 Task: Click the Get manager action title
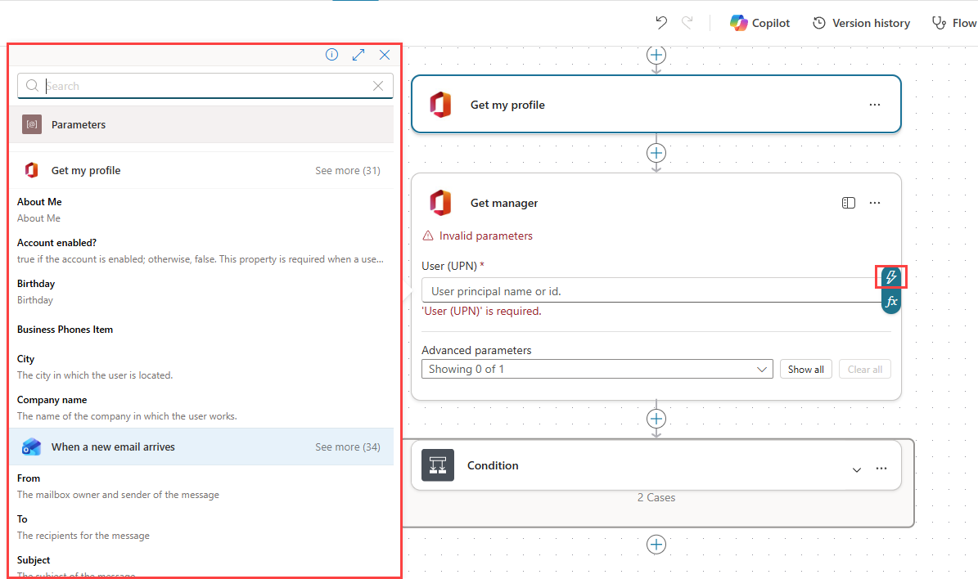[504, 203]
